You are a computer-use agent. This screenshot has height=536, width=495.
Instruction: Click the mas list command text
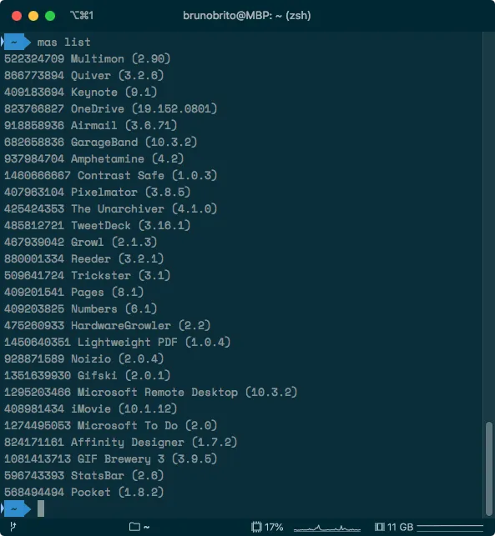pos(64,42)
